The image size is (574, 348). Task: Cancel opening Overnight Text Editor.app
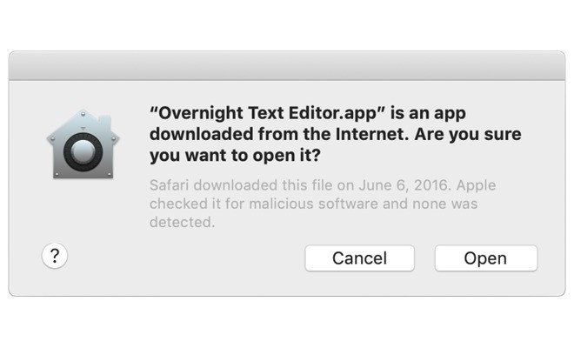(x=359, y=258)
